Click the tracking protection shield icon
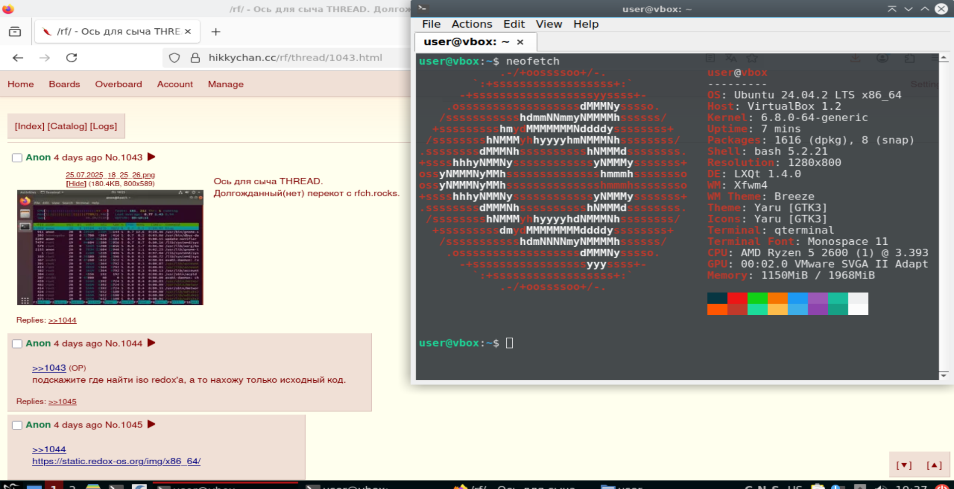The height and width of the screenshot is (489, 954). pos(174,58)
